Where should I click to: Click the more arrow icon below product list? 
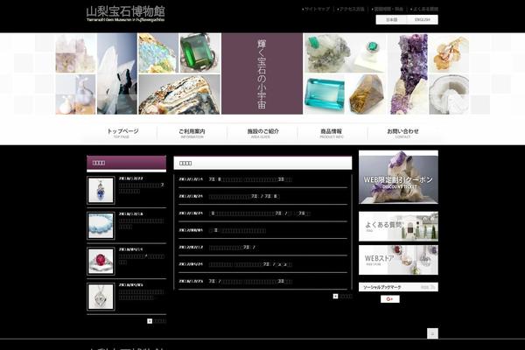(150, 321)
